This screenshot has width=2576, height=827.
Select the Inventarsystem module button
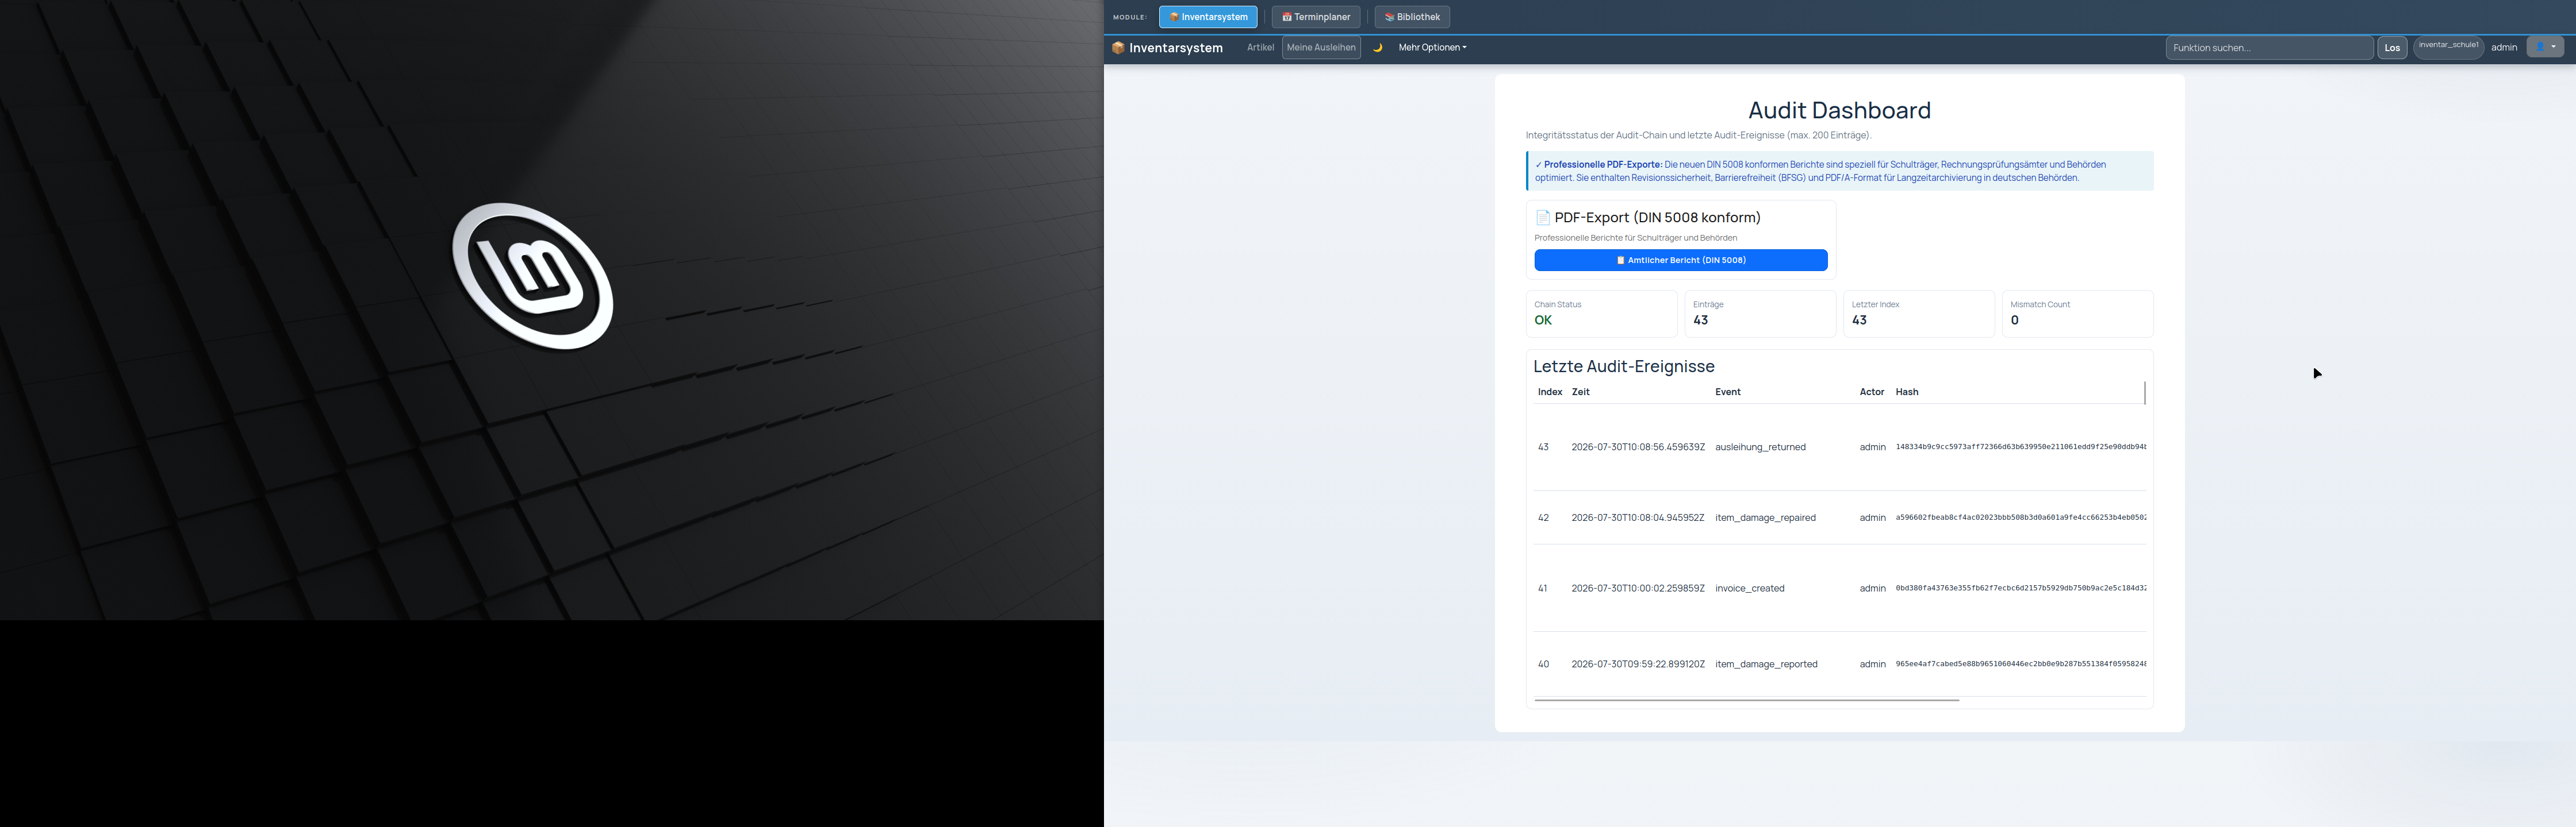tap(1208, 17)
